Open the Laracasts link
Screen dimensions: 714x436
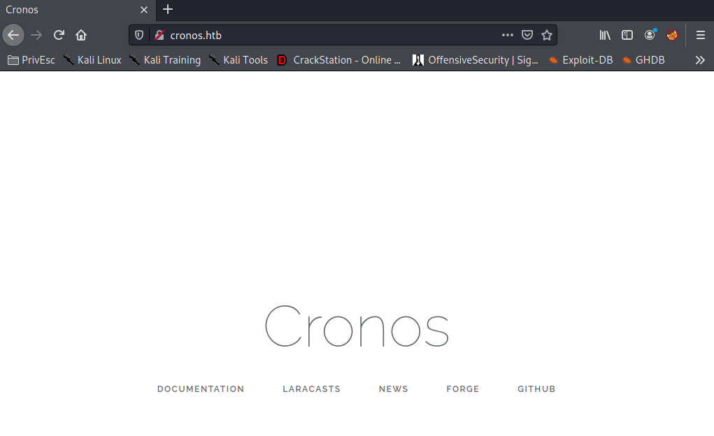(311, 389)
